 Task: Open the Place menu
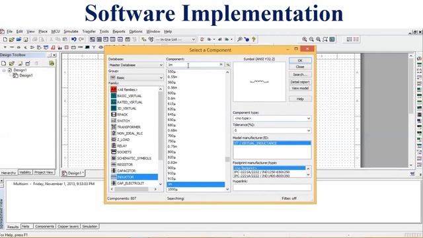(x=43, y=32)
